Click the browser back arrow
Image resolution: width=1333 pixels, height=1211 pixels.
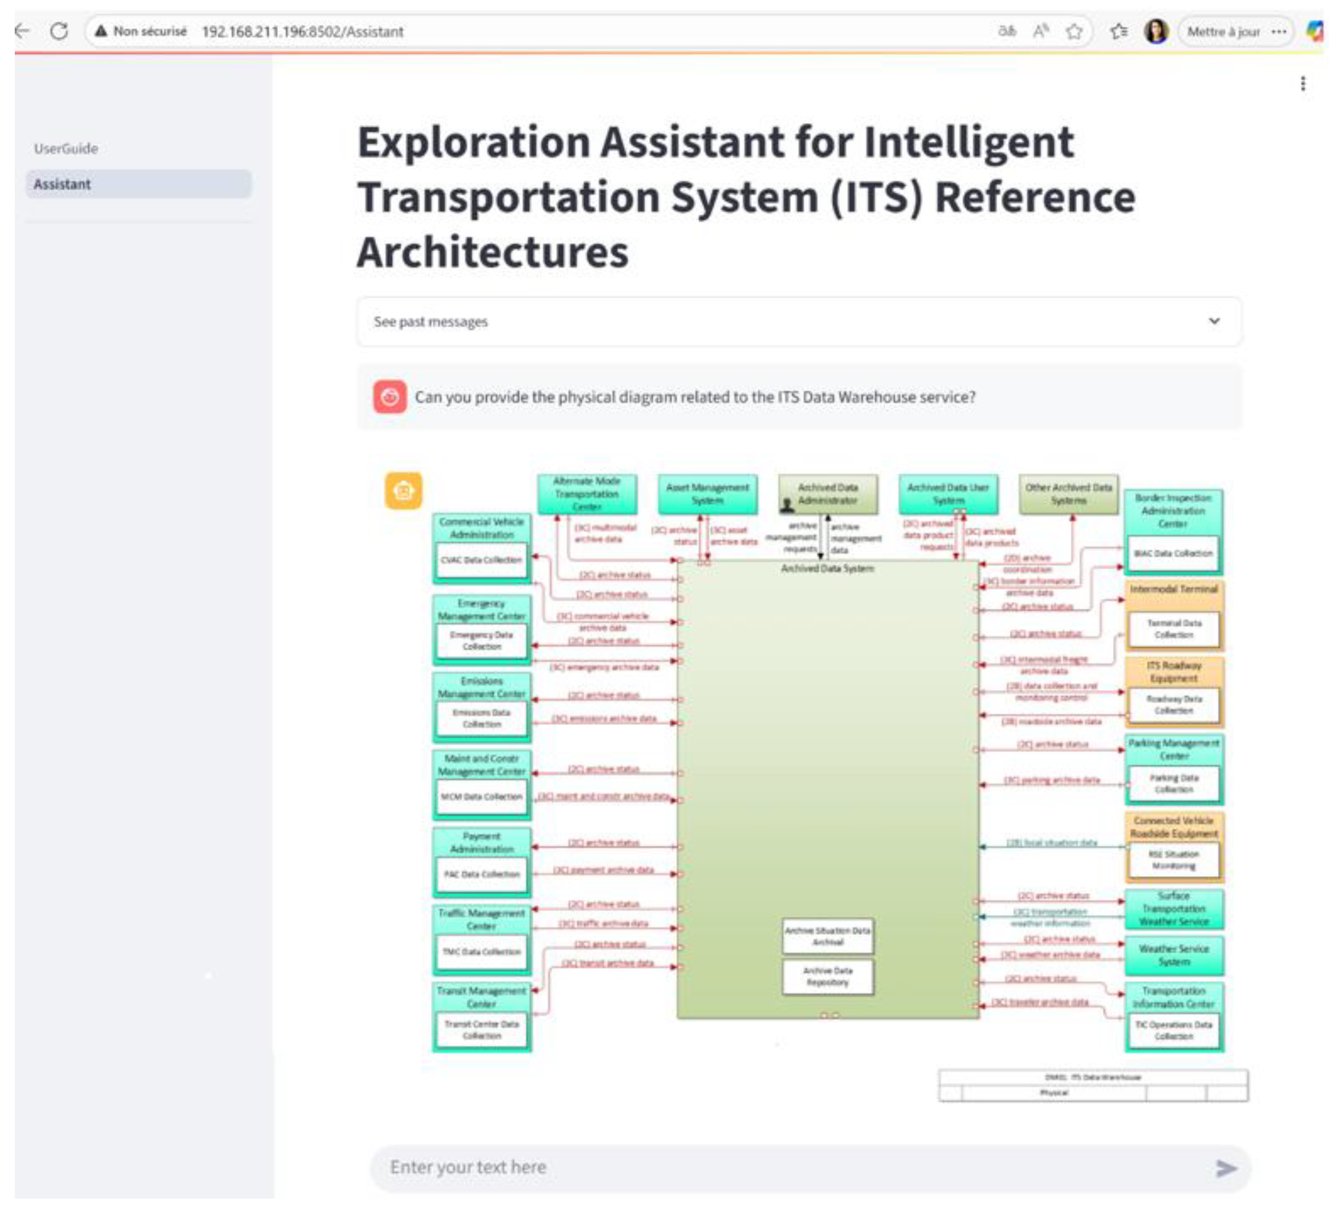pos(22,31)
